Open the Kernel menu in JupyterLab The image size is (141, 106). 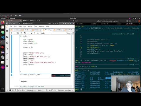coord(30,26)
